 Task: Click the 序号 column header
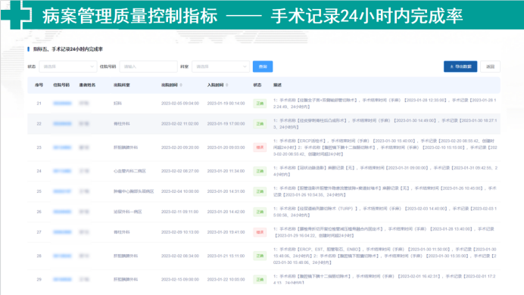point(39,85)
